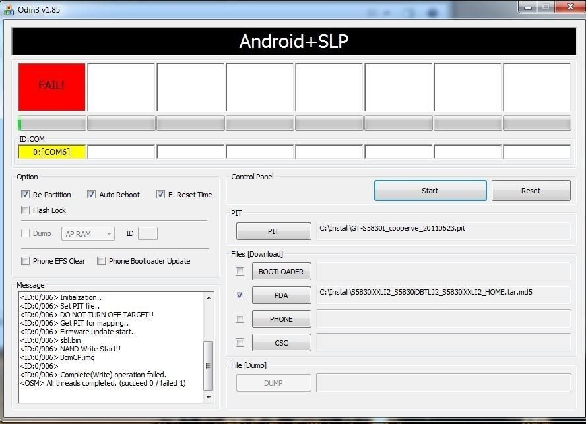Click the PDA file path field
This screenshot has height=424, width=586.
point(443,295)
